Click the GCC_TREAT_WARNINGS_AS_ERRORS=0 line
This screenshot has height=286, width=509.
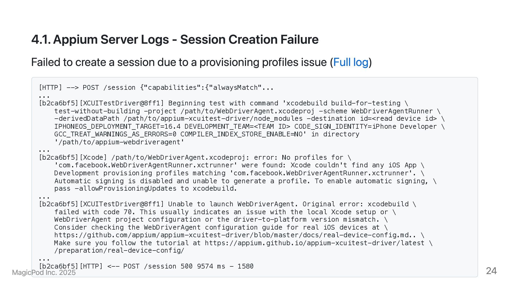(207, 134)
